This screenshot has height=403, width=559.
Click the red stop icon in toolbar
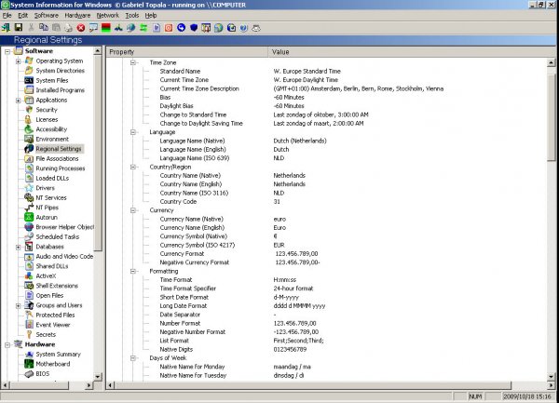pyautogui.click(x=81, y=28)
